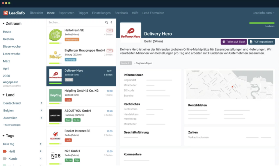This screenshot has width=279, height=167.
Task: Open the Trigger menu item
Action: point(83,13)
